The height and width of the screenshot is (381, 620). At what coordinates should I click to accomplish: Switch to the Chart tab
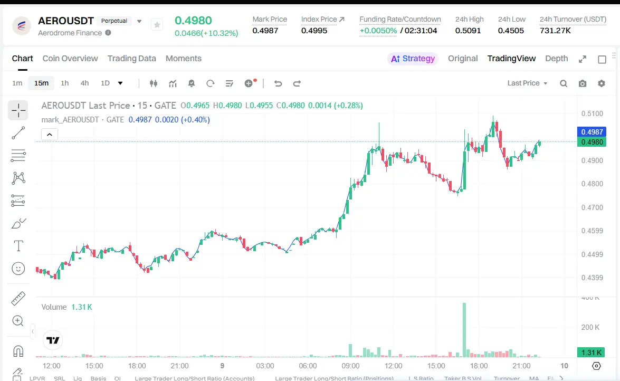(22, 59)
